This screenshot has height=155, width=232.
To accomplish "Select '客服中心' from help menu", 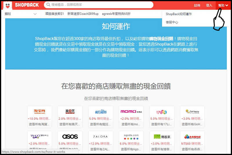I will (172, 22).
